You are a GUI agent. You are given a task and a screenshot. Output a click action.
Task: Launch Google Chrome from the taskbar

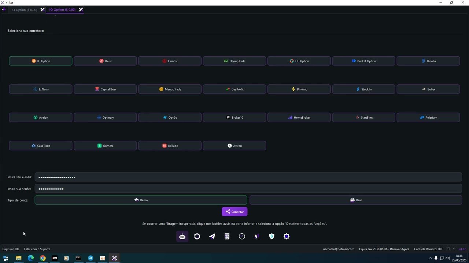[x=43, y=258]
